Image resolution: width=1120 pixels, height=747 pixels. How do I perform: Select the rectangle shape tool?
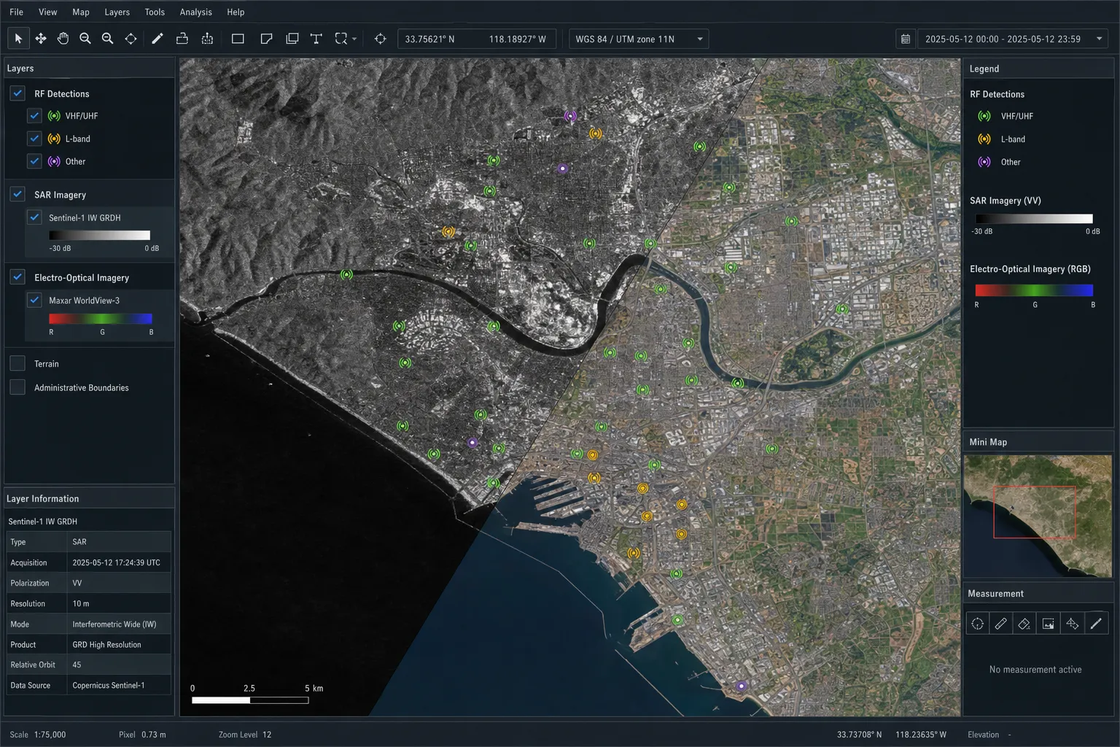238,39
